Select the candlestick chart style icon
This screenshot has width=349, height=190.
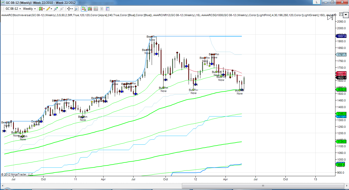click(40, 9)
